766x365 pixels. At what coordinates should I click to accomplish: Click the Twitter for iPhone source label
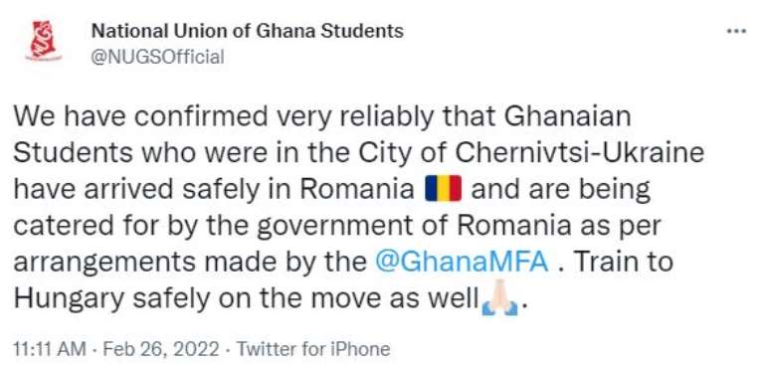coord(313,349)
